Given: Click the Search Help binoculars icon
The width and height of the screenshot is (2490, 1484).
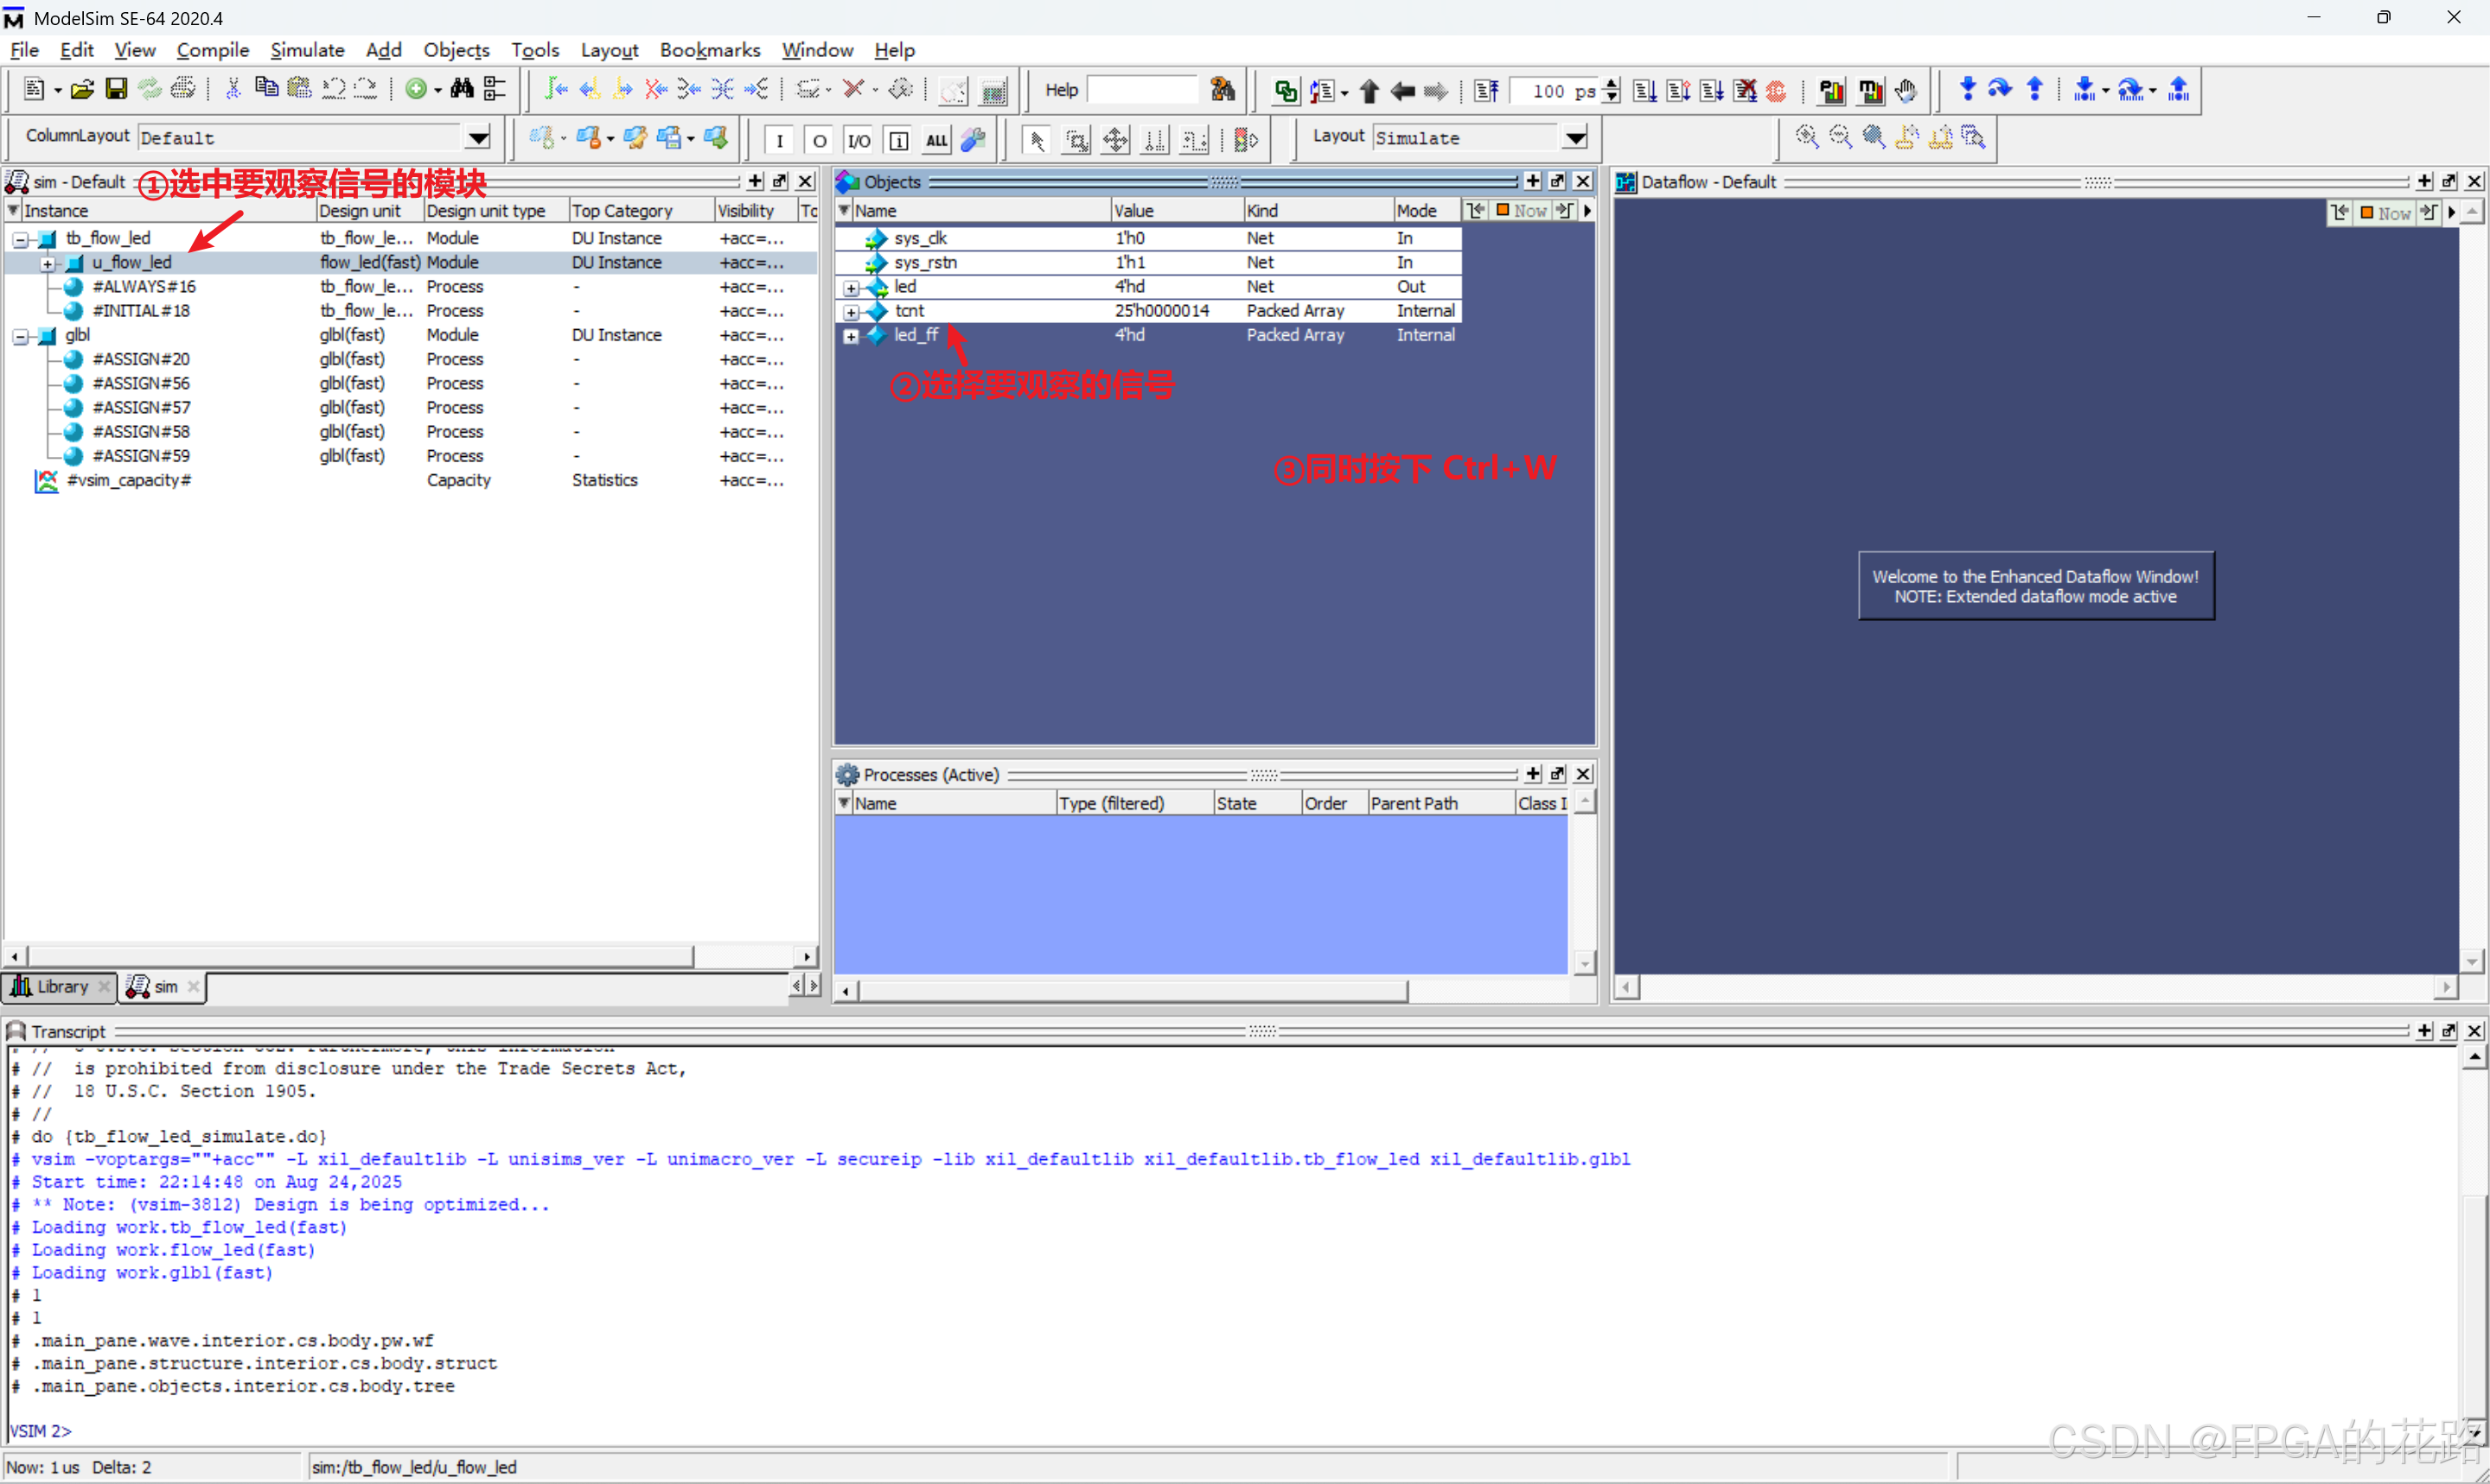Looking at the screenshot, I should [1223, 90].
